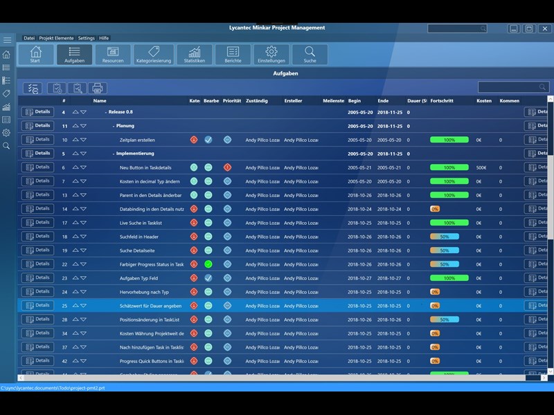Click the add task clipboard toolbar icon
The width and height of the screenshot is (554, 415).
pyautogui.click(x=57, y=89)
